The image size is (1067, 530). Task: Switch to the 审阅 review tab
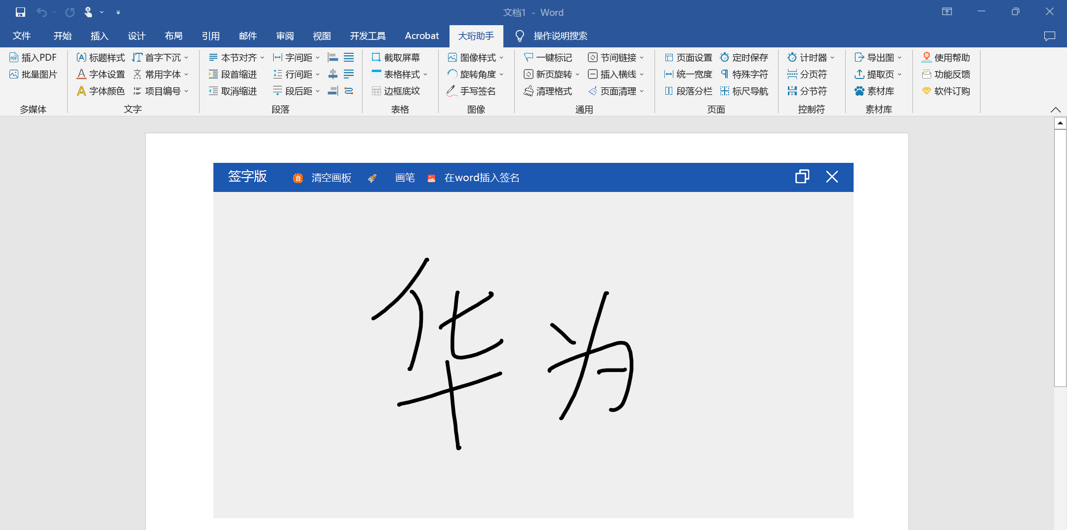pos(285,36)
